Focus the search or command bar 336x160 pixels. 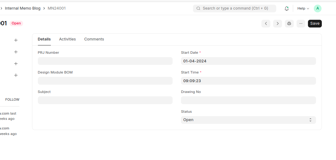click(x=235, y=8)
